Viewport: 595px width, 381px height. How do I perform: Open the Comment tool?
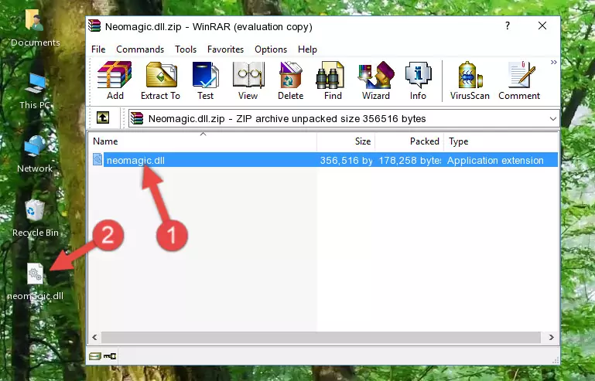tap(519, 80)
